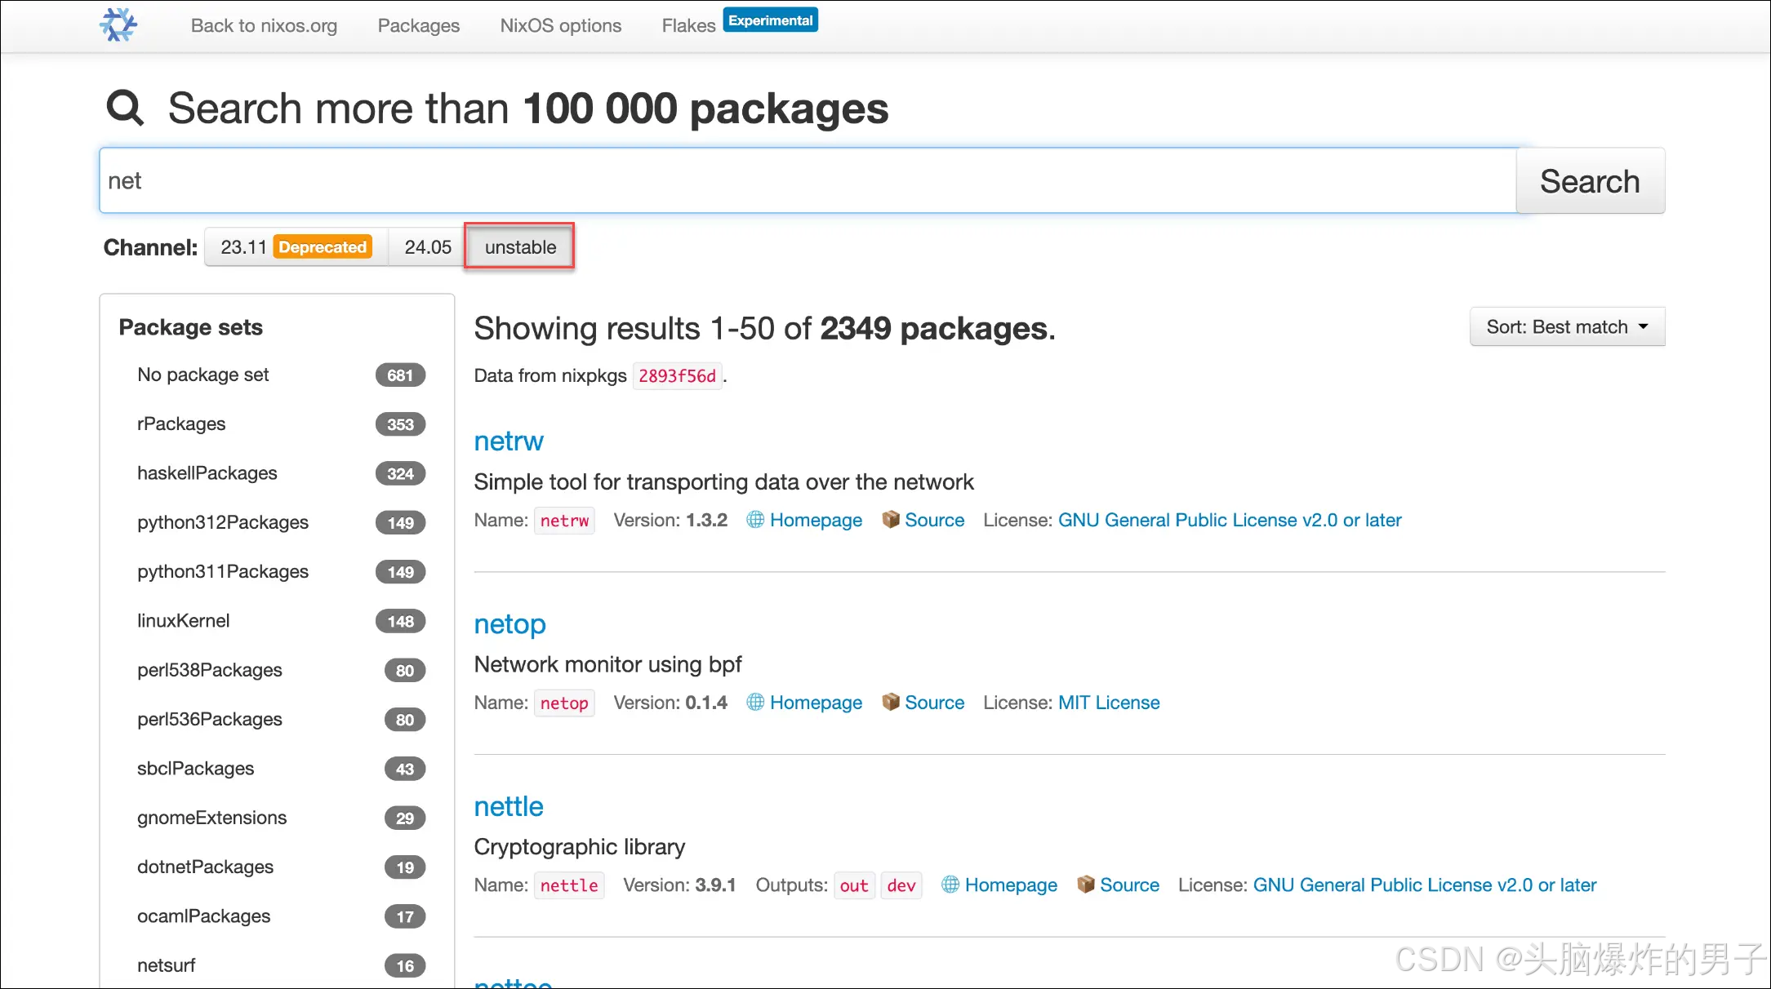Open the experimental Flakes tab
Image resolution: width=1771 pixels, height=989 pixels.
click(x=688, y=25)
